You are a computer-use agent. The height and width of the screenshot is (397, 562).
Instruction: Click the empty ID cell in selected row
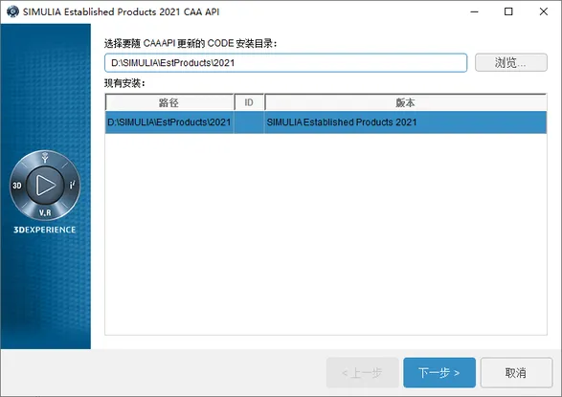[249, 122]
